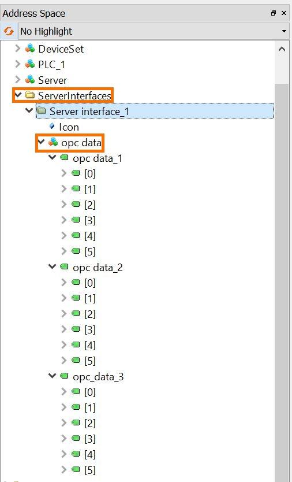
Task: Click the scrollbar up arrow
Action: coord(282,49)
